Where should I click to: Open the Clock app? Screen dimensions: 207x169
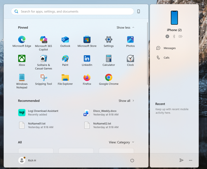[x=130, y=61]
